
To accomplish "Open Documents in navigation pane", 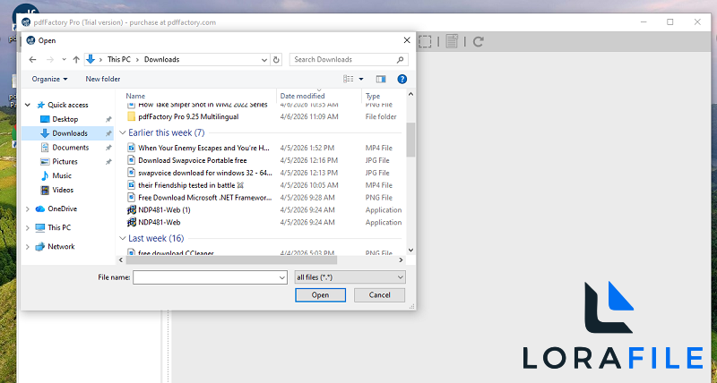I will pos(70,148).
